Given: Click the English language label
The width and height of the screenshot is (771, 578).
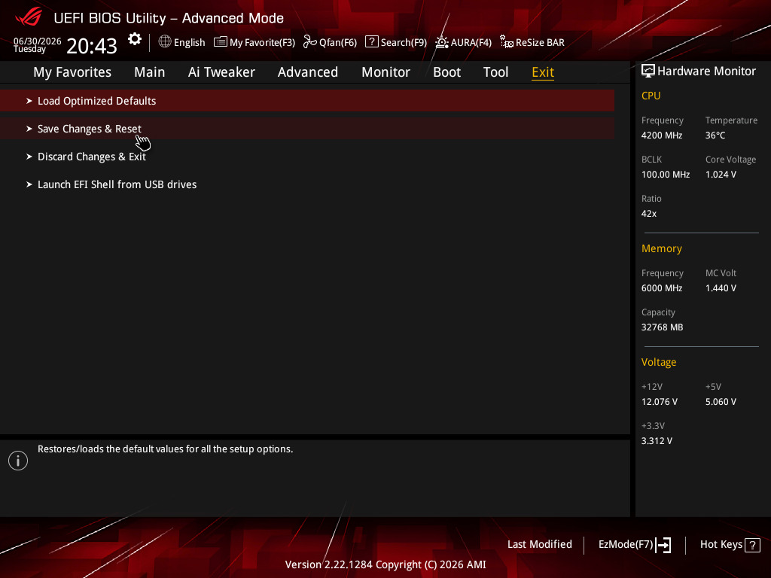Looking at the screenshot, I should point(189,43).
